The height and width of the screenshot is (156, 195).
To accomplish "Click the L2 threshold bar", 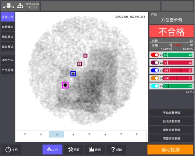I will (177, 62).
